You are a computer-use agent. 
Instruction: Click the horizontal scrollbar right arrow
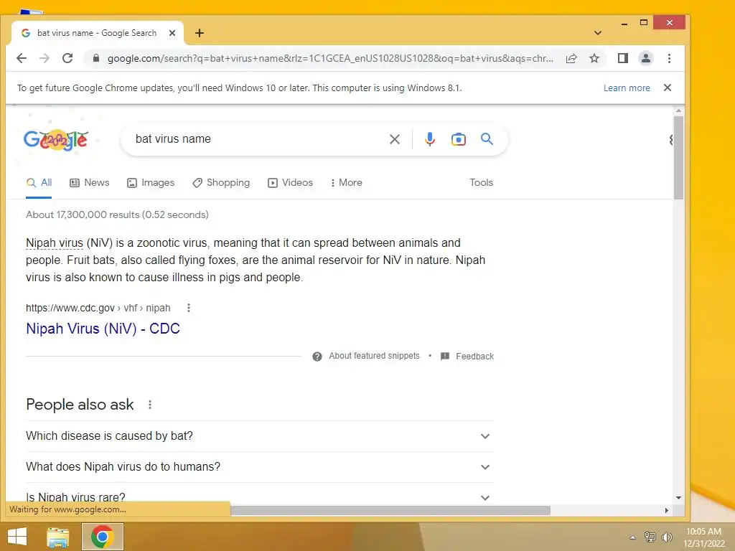[667, 510]
